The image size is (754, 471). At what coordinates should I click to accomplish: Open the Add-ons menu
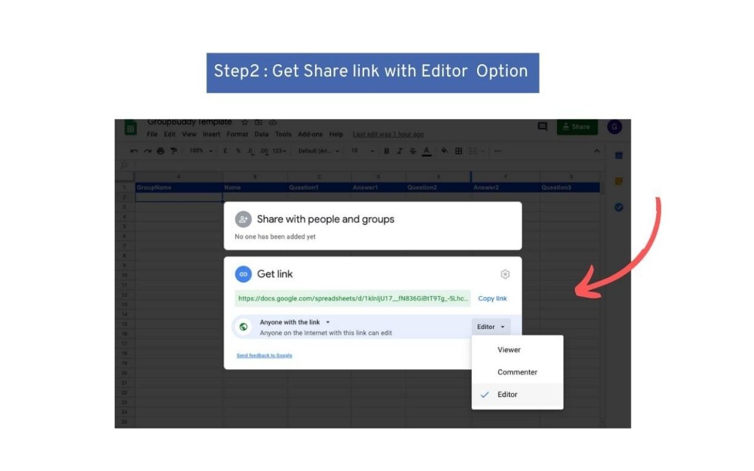click(310, 134)
